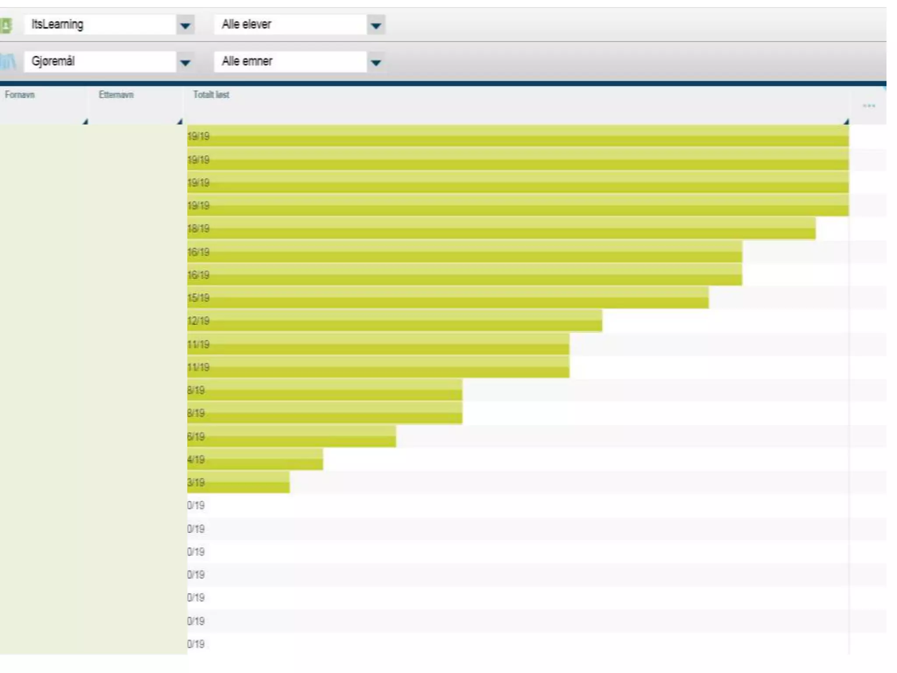Select the 15/19 progress bar row
The height and width of the screenshot is (673, 897).
448,298
